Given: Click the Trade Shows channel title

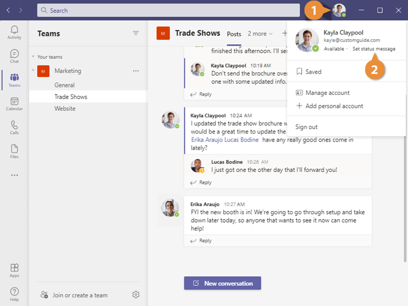Looking at the screenshot, I should (198, 33).
